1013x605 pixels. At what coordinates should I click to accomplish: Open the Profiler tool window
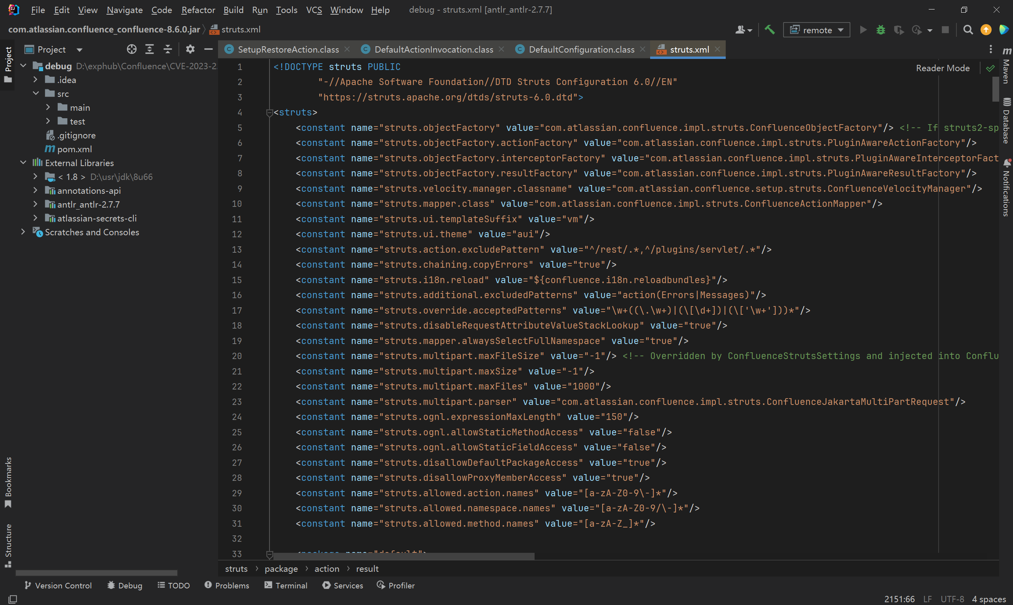[x=396, y=586]
